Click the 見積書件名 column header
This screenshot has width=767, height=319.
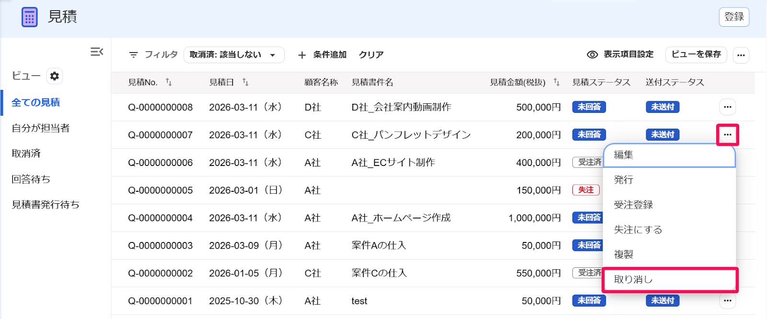click(372, 82)
